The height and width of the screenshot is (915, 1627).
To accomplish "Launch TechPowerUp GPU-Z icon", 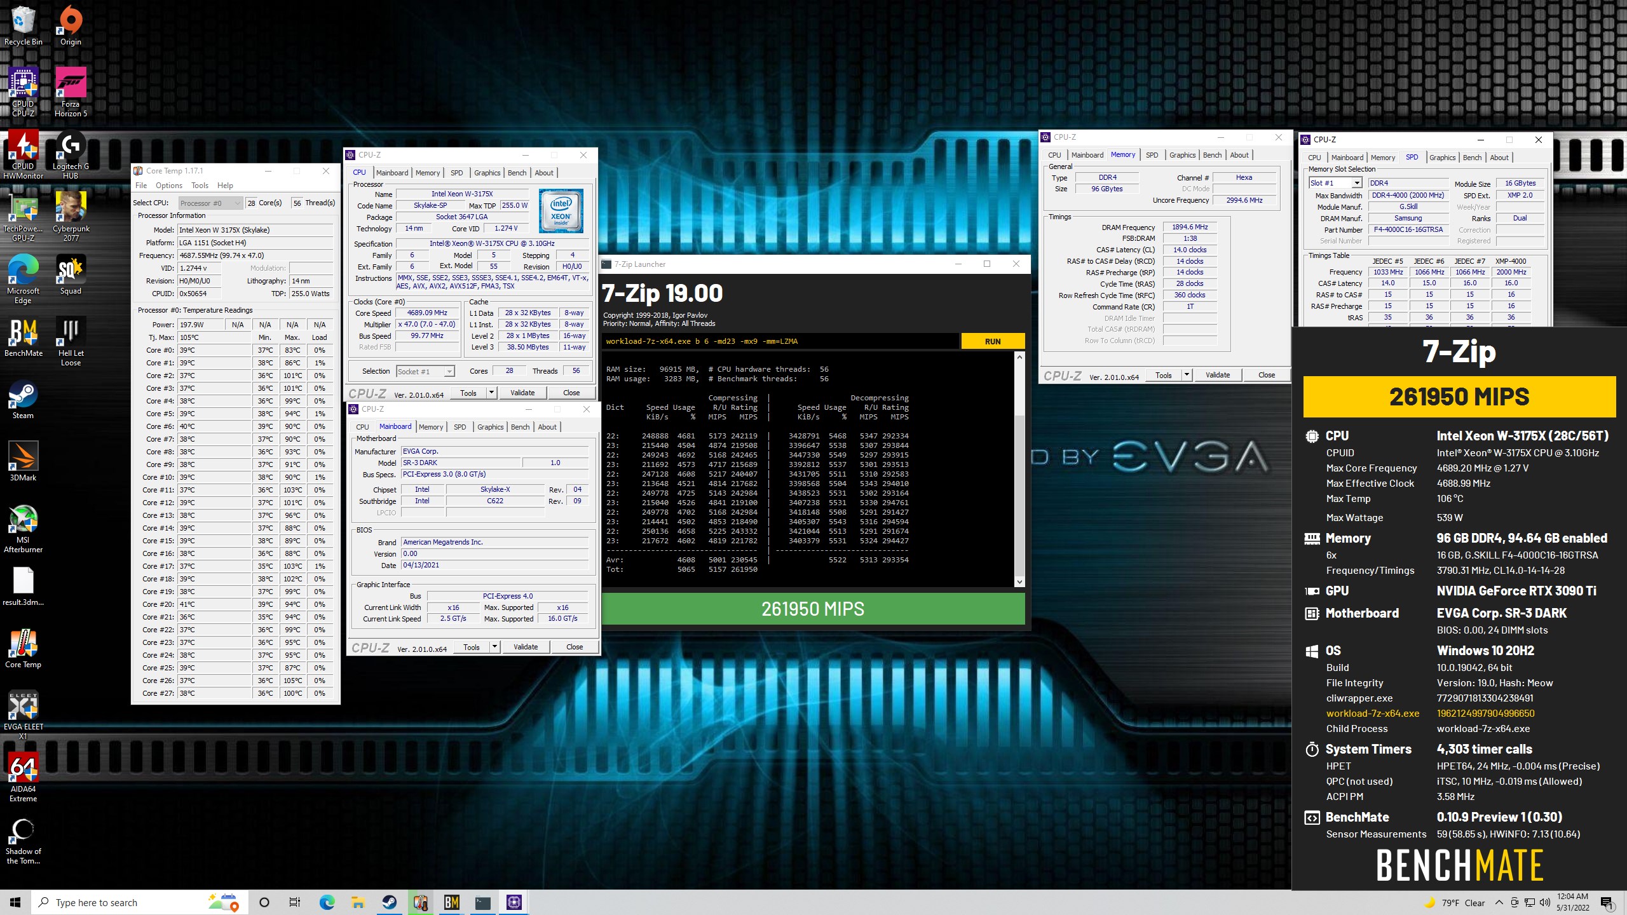I will pos(24,217).
